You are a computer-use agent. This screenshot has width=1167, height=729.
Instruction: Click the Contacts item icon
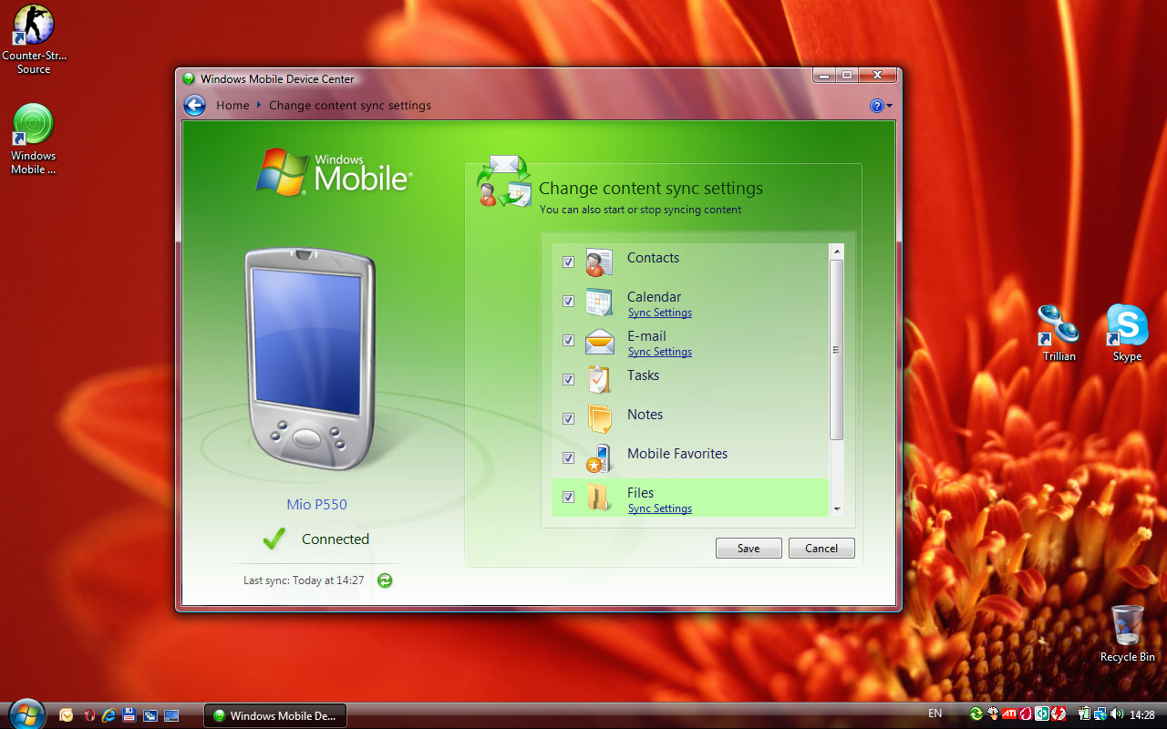tap(599, 262)
